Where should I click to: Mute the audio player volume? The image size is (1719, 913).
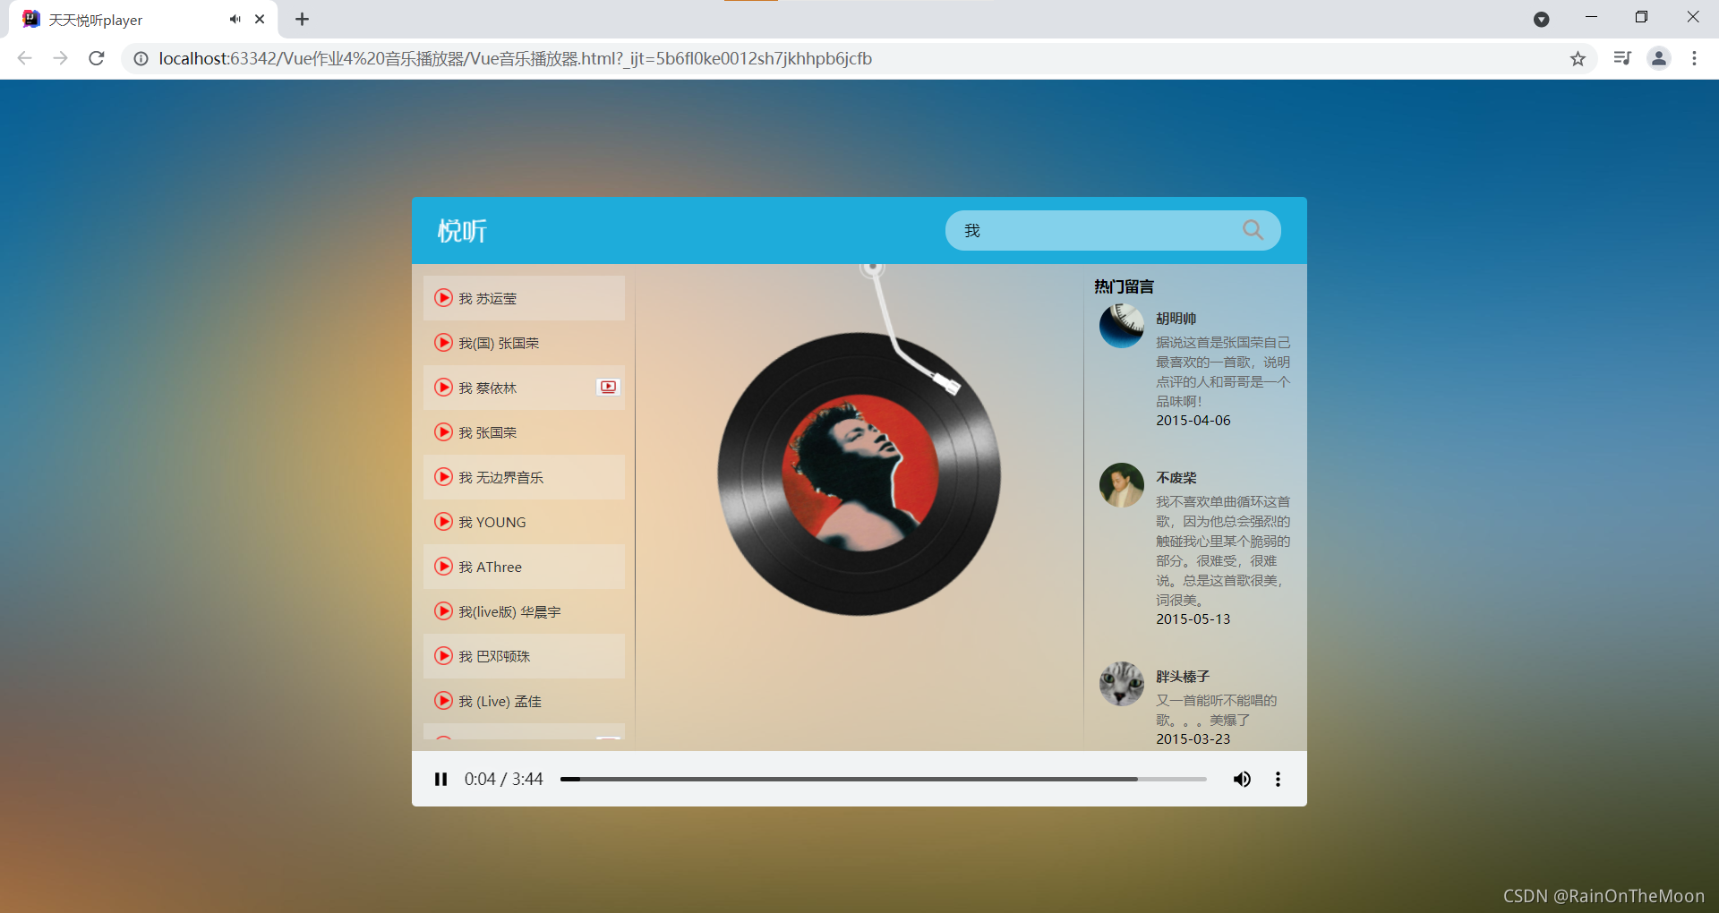(x=1242, y=779)
